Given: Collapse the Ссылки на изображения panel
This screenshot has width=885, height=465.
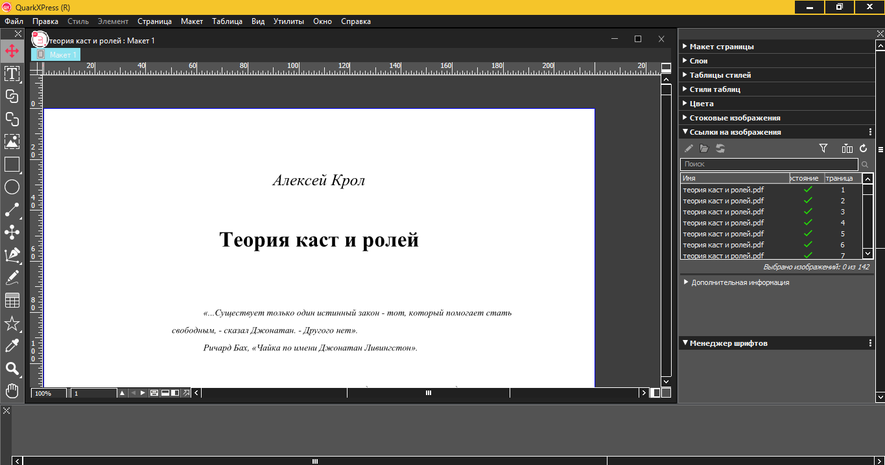Looking at the screenshot, I should click(x=685, y=131).
